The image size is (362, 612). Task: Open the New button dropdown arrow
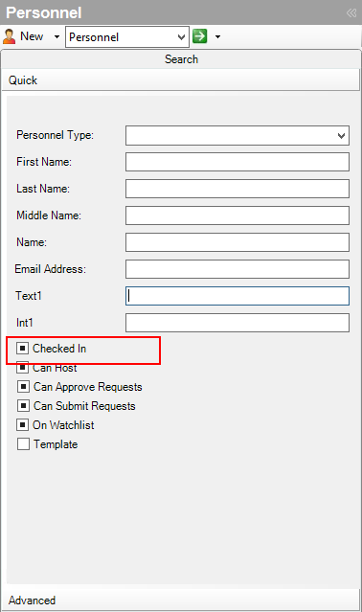pos(57,36)
